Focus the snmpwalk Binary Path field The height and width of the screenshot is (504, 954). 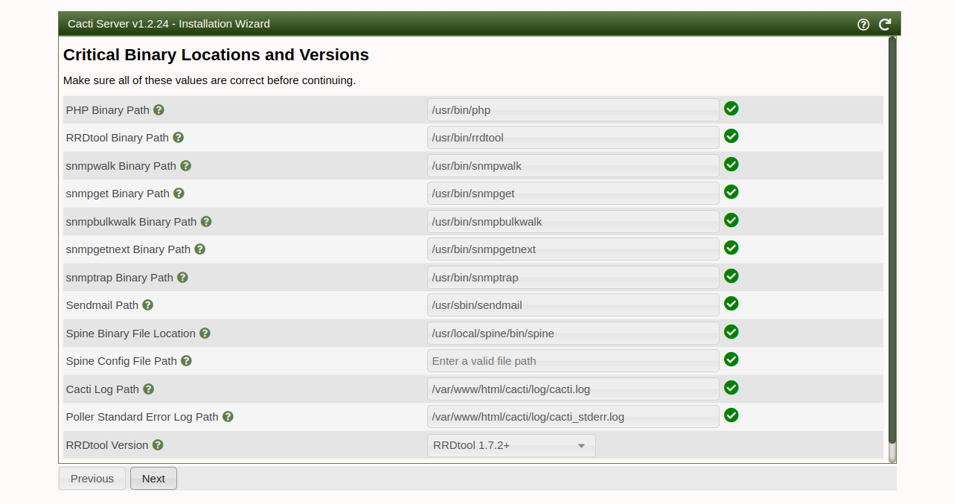pos(573,166)
